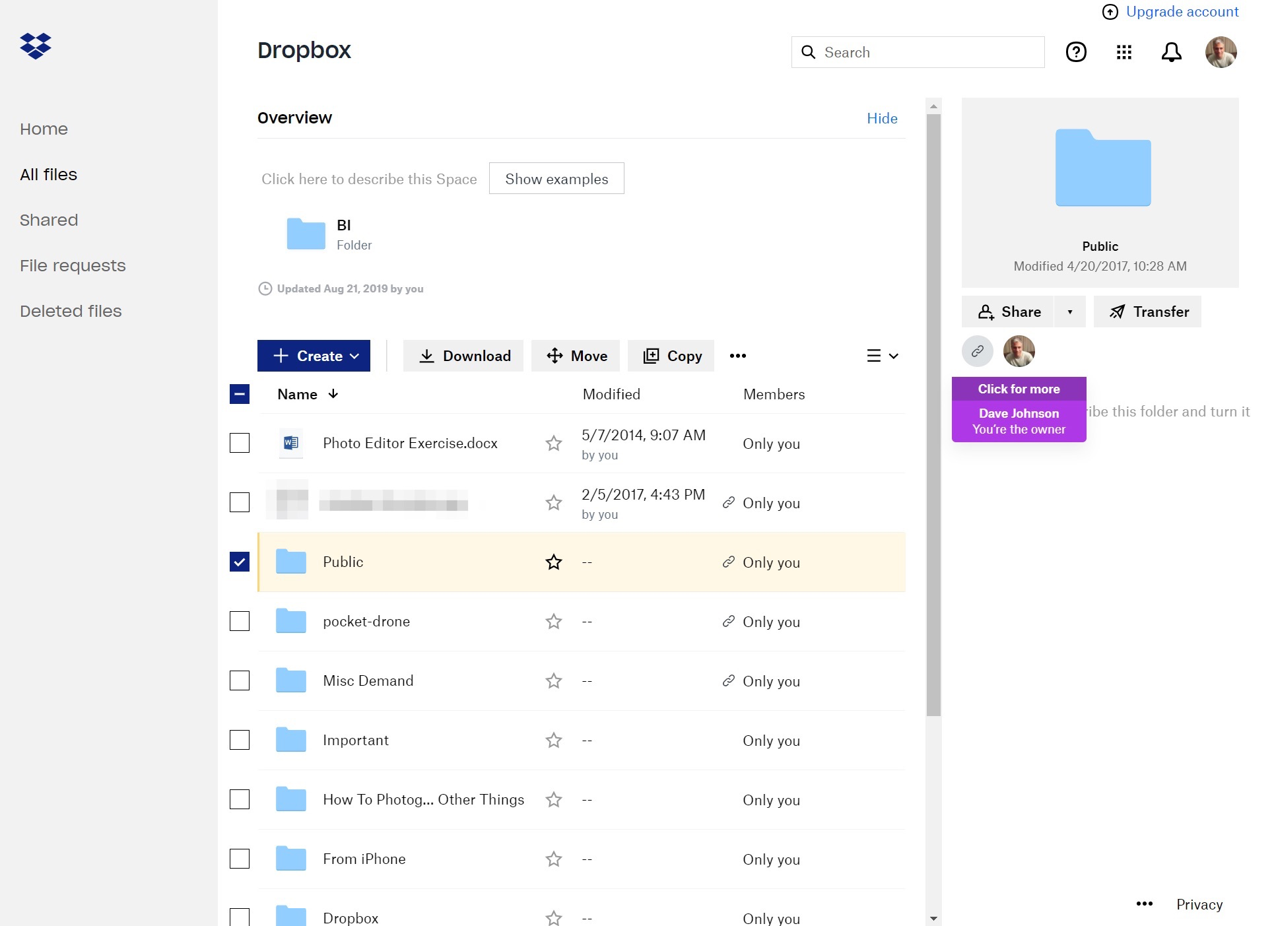Toggle the select-all checkbox in header
Image resolution: width=1276 pixels, height=926 pixels.
pos(239,394)
